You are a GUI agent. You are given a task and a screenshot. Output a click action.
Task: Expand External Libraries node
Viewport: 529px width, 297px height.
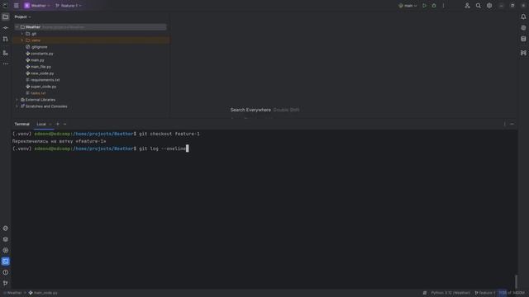click(x=17, y=100)
